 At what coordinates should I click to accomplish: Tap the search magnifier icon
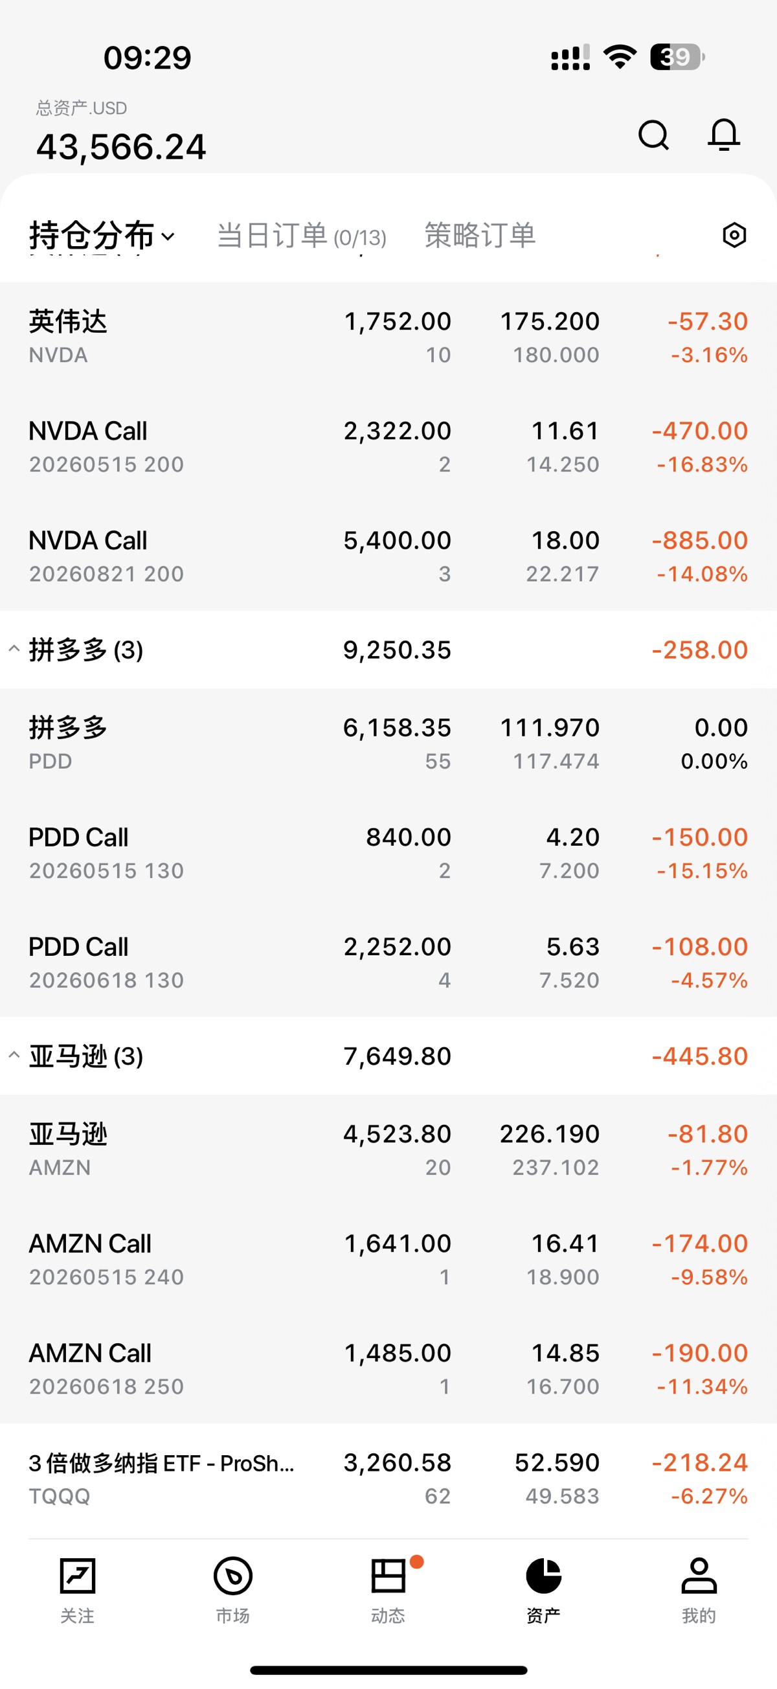[653, 135]
